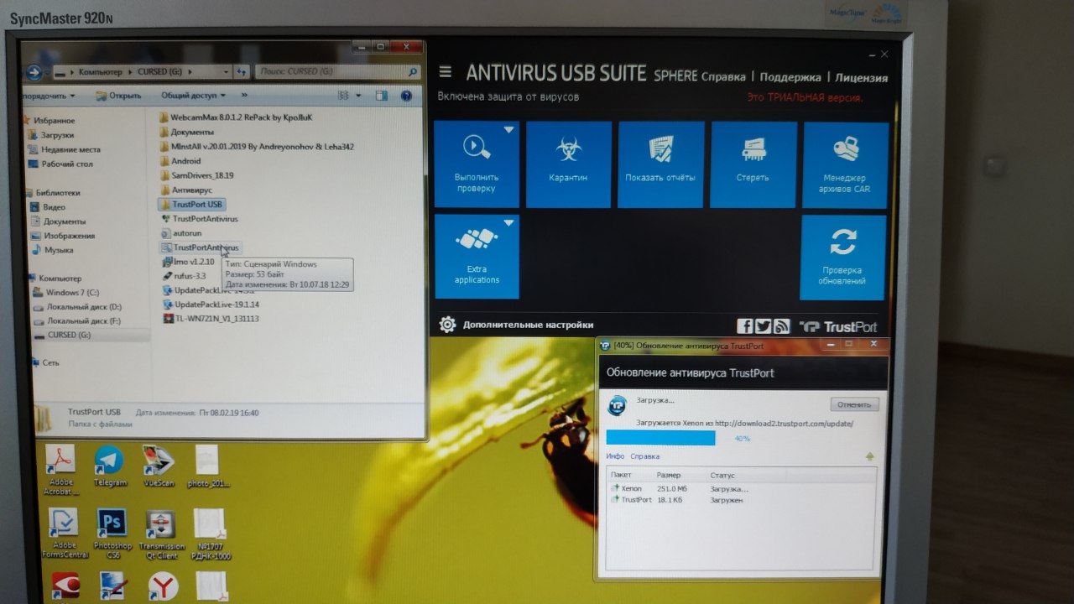Click the RSS feed icon in antivirus footer

pos(781,326)
